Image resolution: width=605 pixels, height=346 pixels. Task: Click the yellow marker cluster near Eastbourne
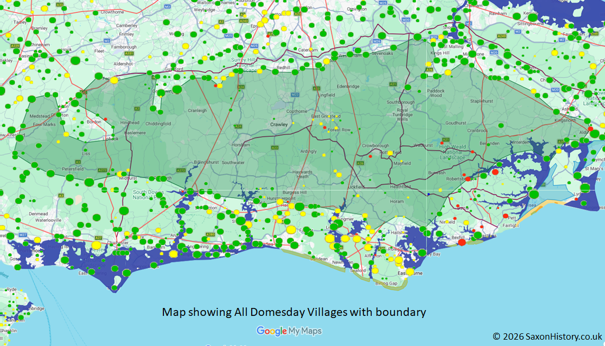(410, 272)
